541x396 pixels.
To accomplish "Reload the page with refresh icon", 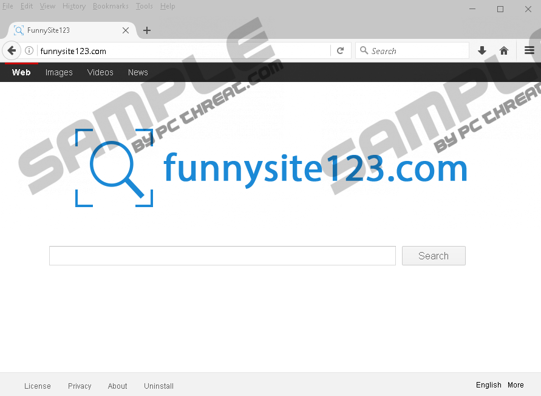I will click(x=341, y=51).
